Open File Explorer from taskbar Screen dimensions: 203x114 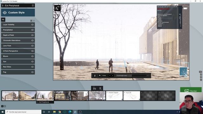click(x=54, y=112)
